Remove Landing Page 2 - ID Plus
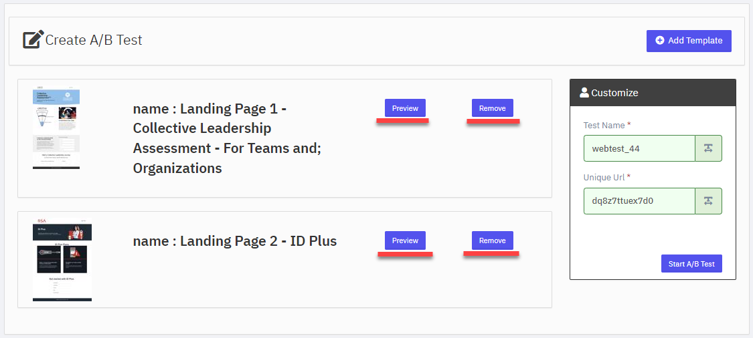Screen dimensions: 753x338 492,240
